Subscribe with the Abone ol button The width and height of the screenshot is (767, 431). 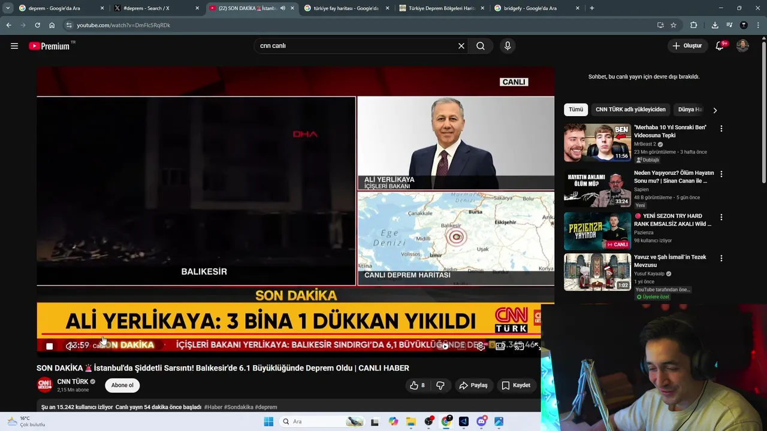point(122,386)
